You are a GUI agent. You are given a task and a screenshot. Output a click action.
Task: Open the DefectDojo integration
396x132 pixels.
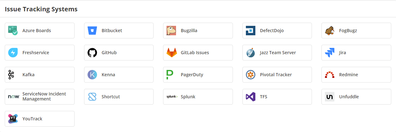pyautogui.click(x=277, y=31)
